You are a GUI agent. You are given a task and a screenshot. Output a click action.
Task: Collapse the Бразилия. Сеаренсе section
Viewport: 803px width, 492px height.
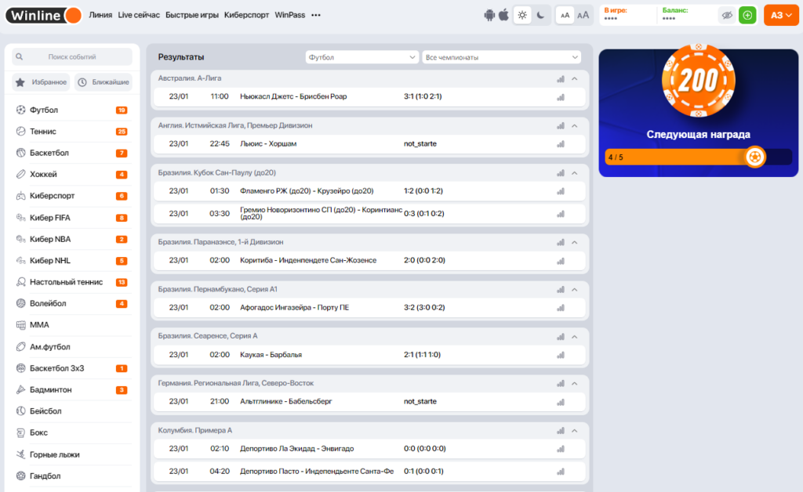[x=575, y=337]
